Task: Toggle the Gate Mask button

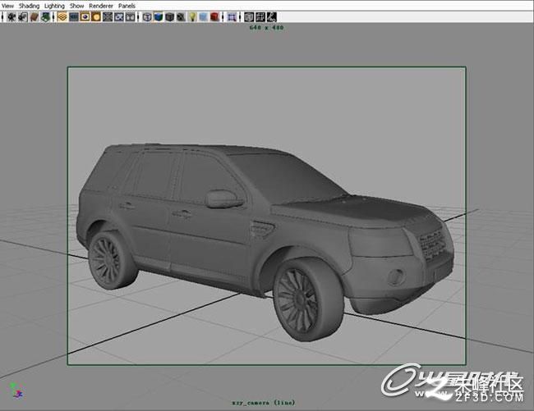Action: [96, 16]
